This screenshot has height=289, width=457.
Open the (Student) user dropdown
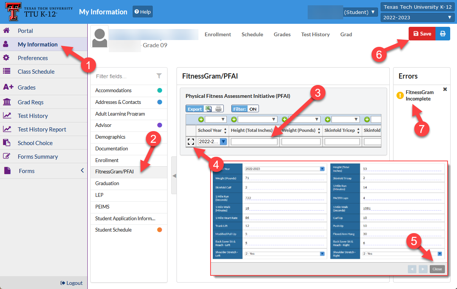click(x=360, y=12)
